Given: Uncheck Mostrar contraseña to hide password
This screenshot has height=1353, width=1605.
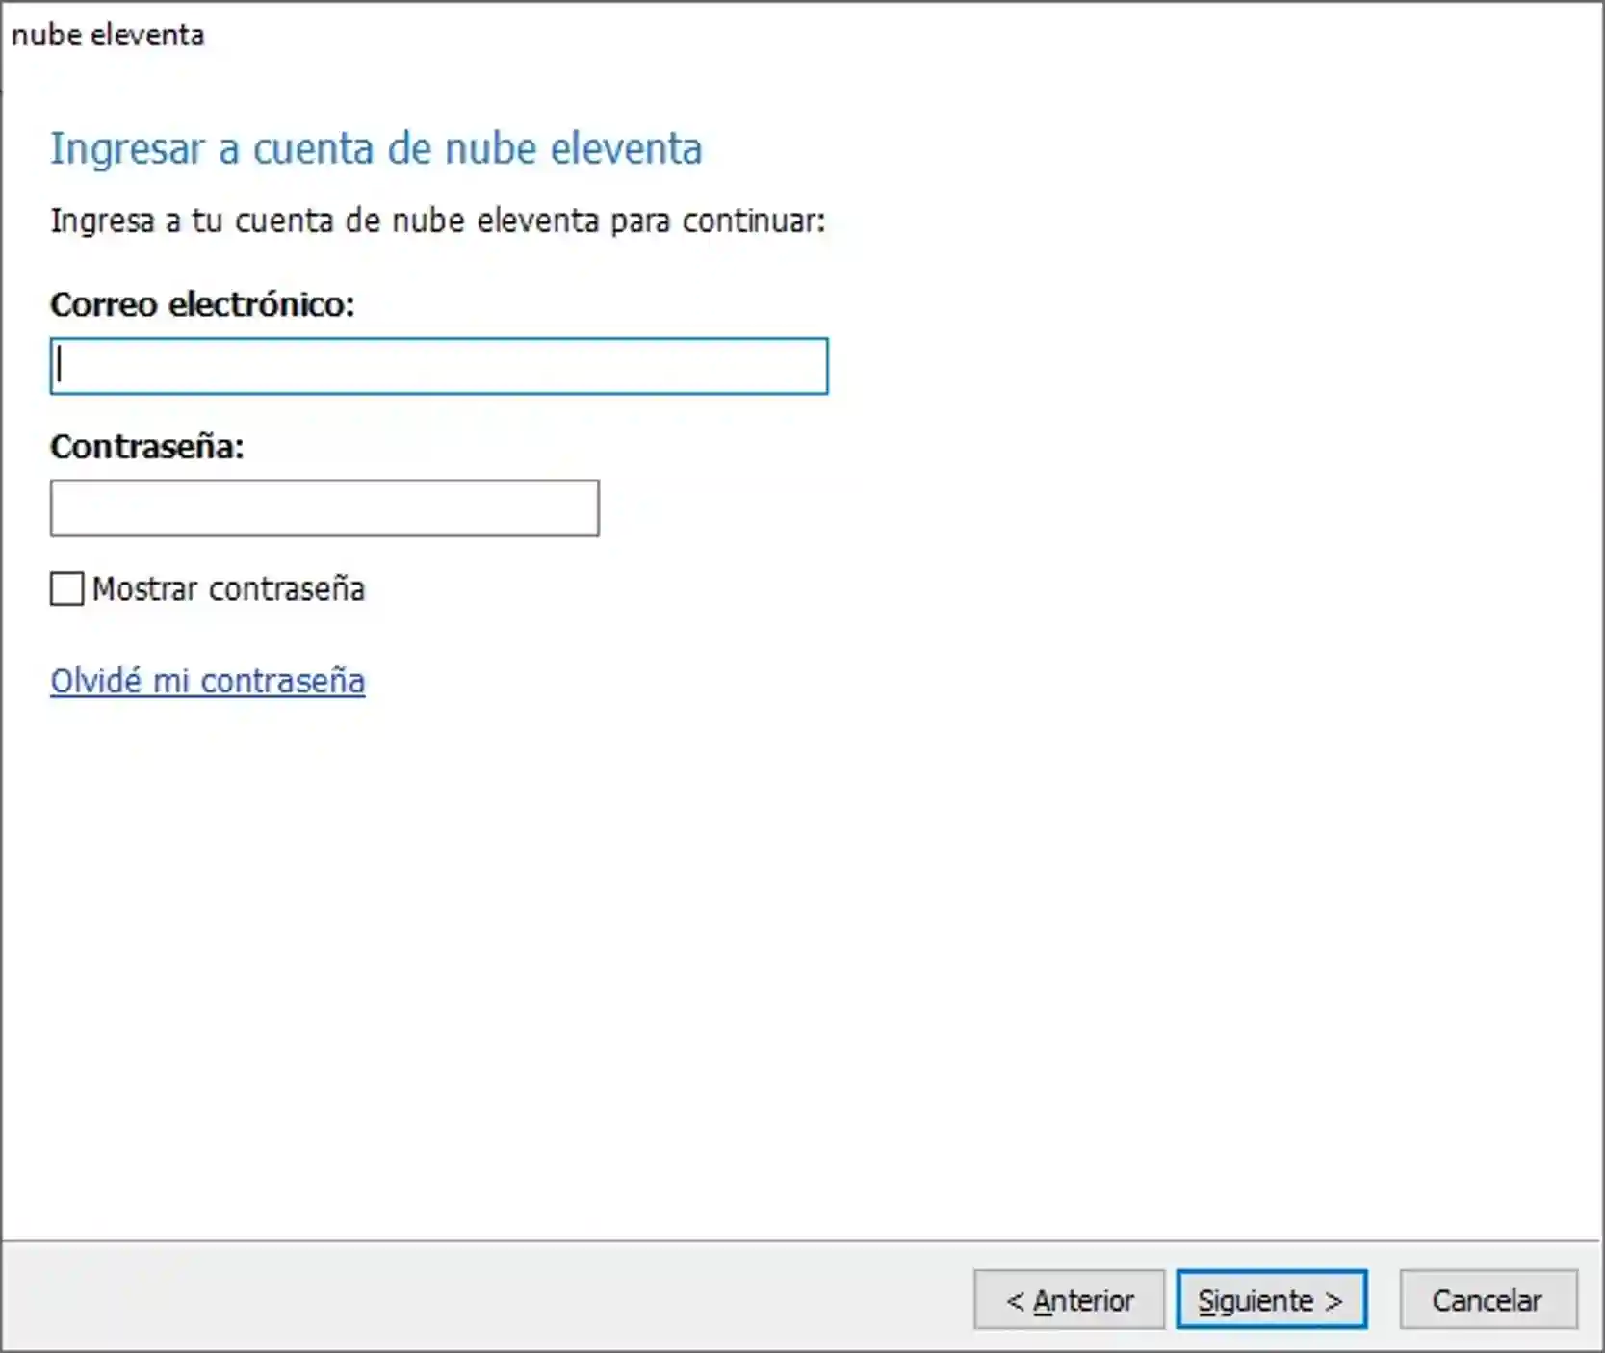Looking at the screenshot, I should 65,588.
